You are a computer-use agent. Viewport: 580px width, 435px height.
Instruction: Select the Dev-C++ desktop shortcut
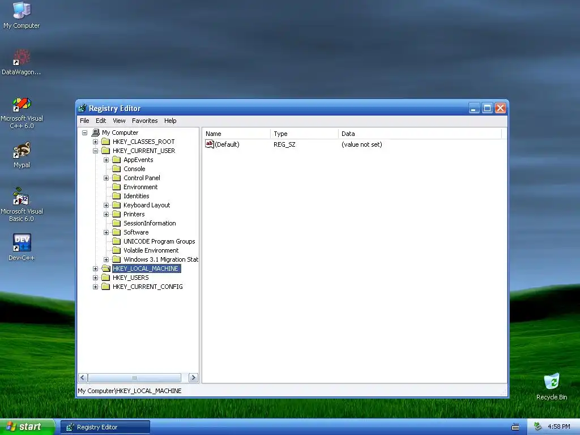(x=22, y=247)
